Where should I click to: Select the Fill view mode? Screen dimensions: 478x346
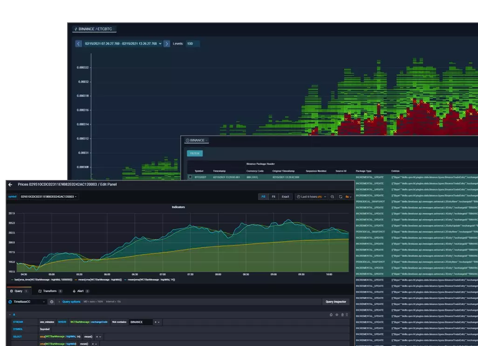(x=263, y=197)
